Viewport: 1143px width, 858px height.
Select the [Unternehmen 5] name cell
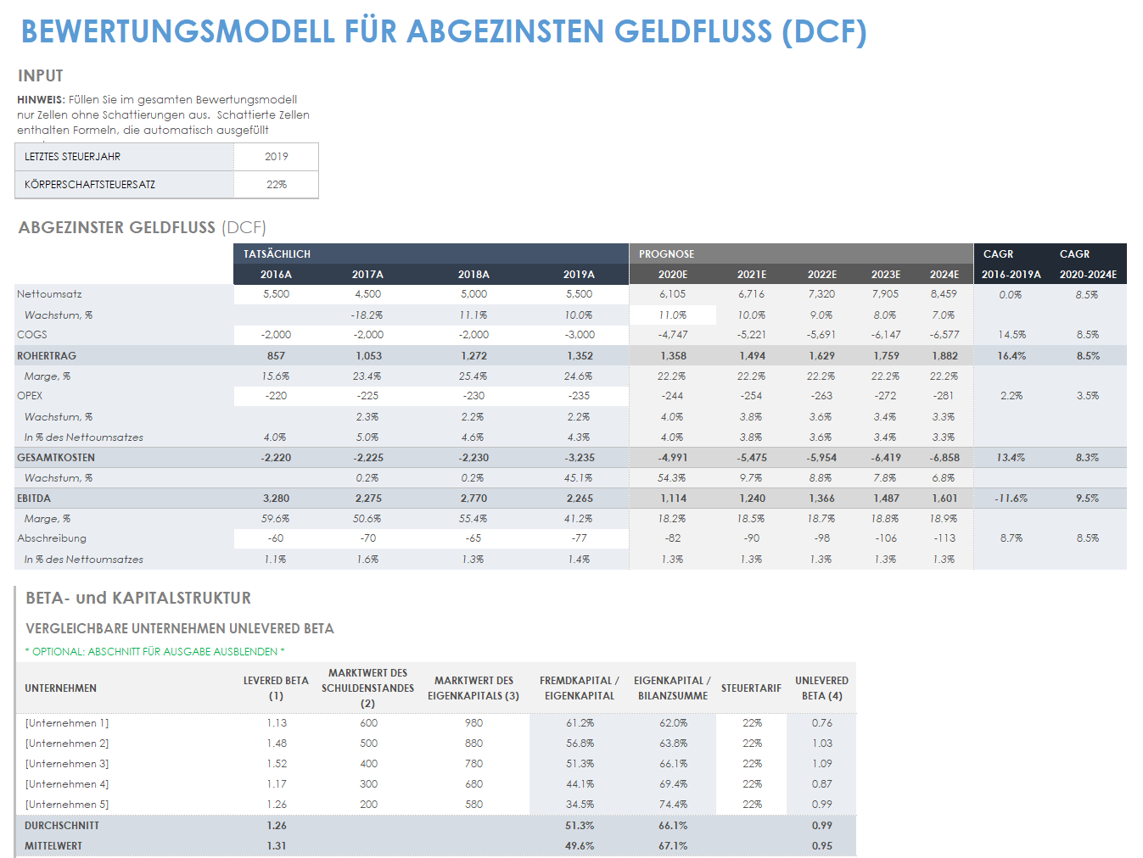coord(67,805)
